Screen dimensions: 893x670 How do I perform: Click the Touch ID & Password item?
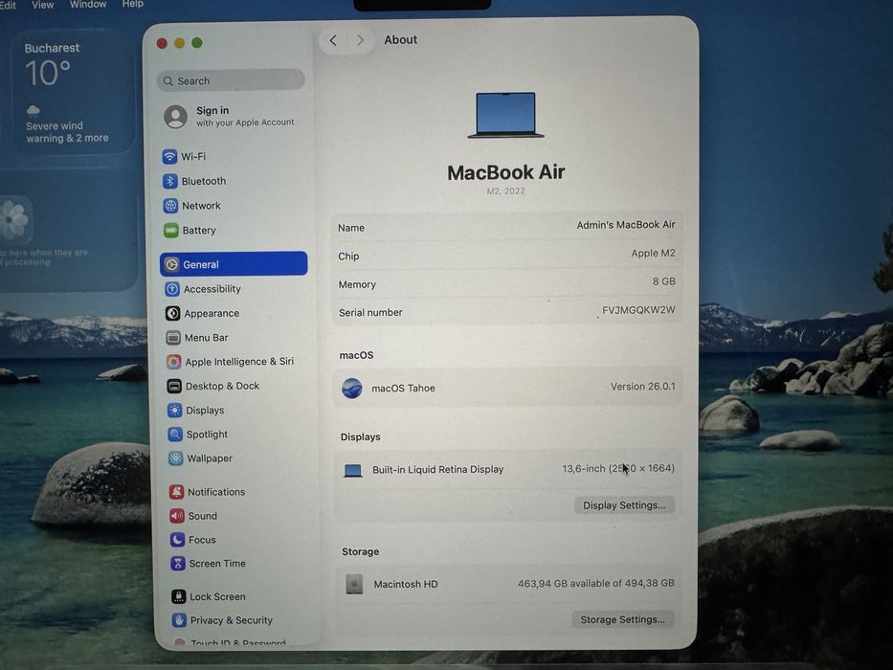coord(238,642)
